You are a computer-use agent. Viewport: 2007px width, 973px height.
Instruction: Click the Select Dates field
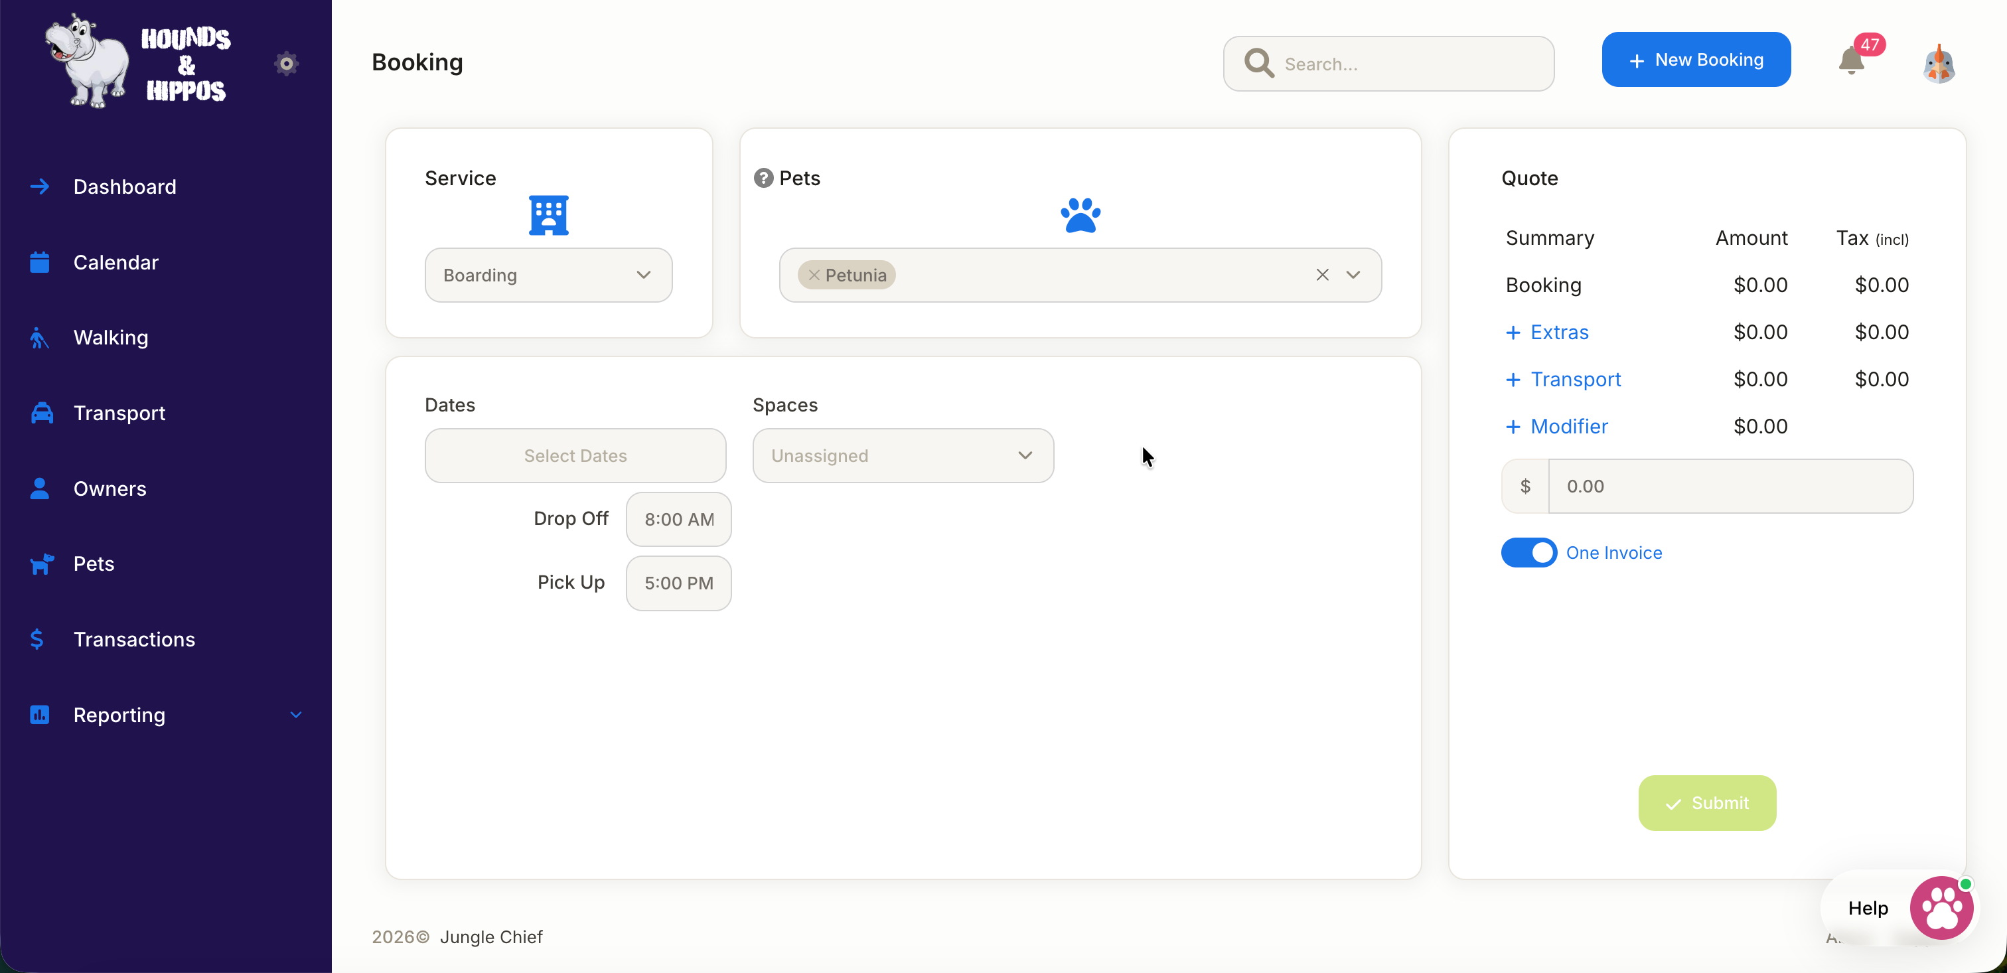575,456
